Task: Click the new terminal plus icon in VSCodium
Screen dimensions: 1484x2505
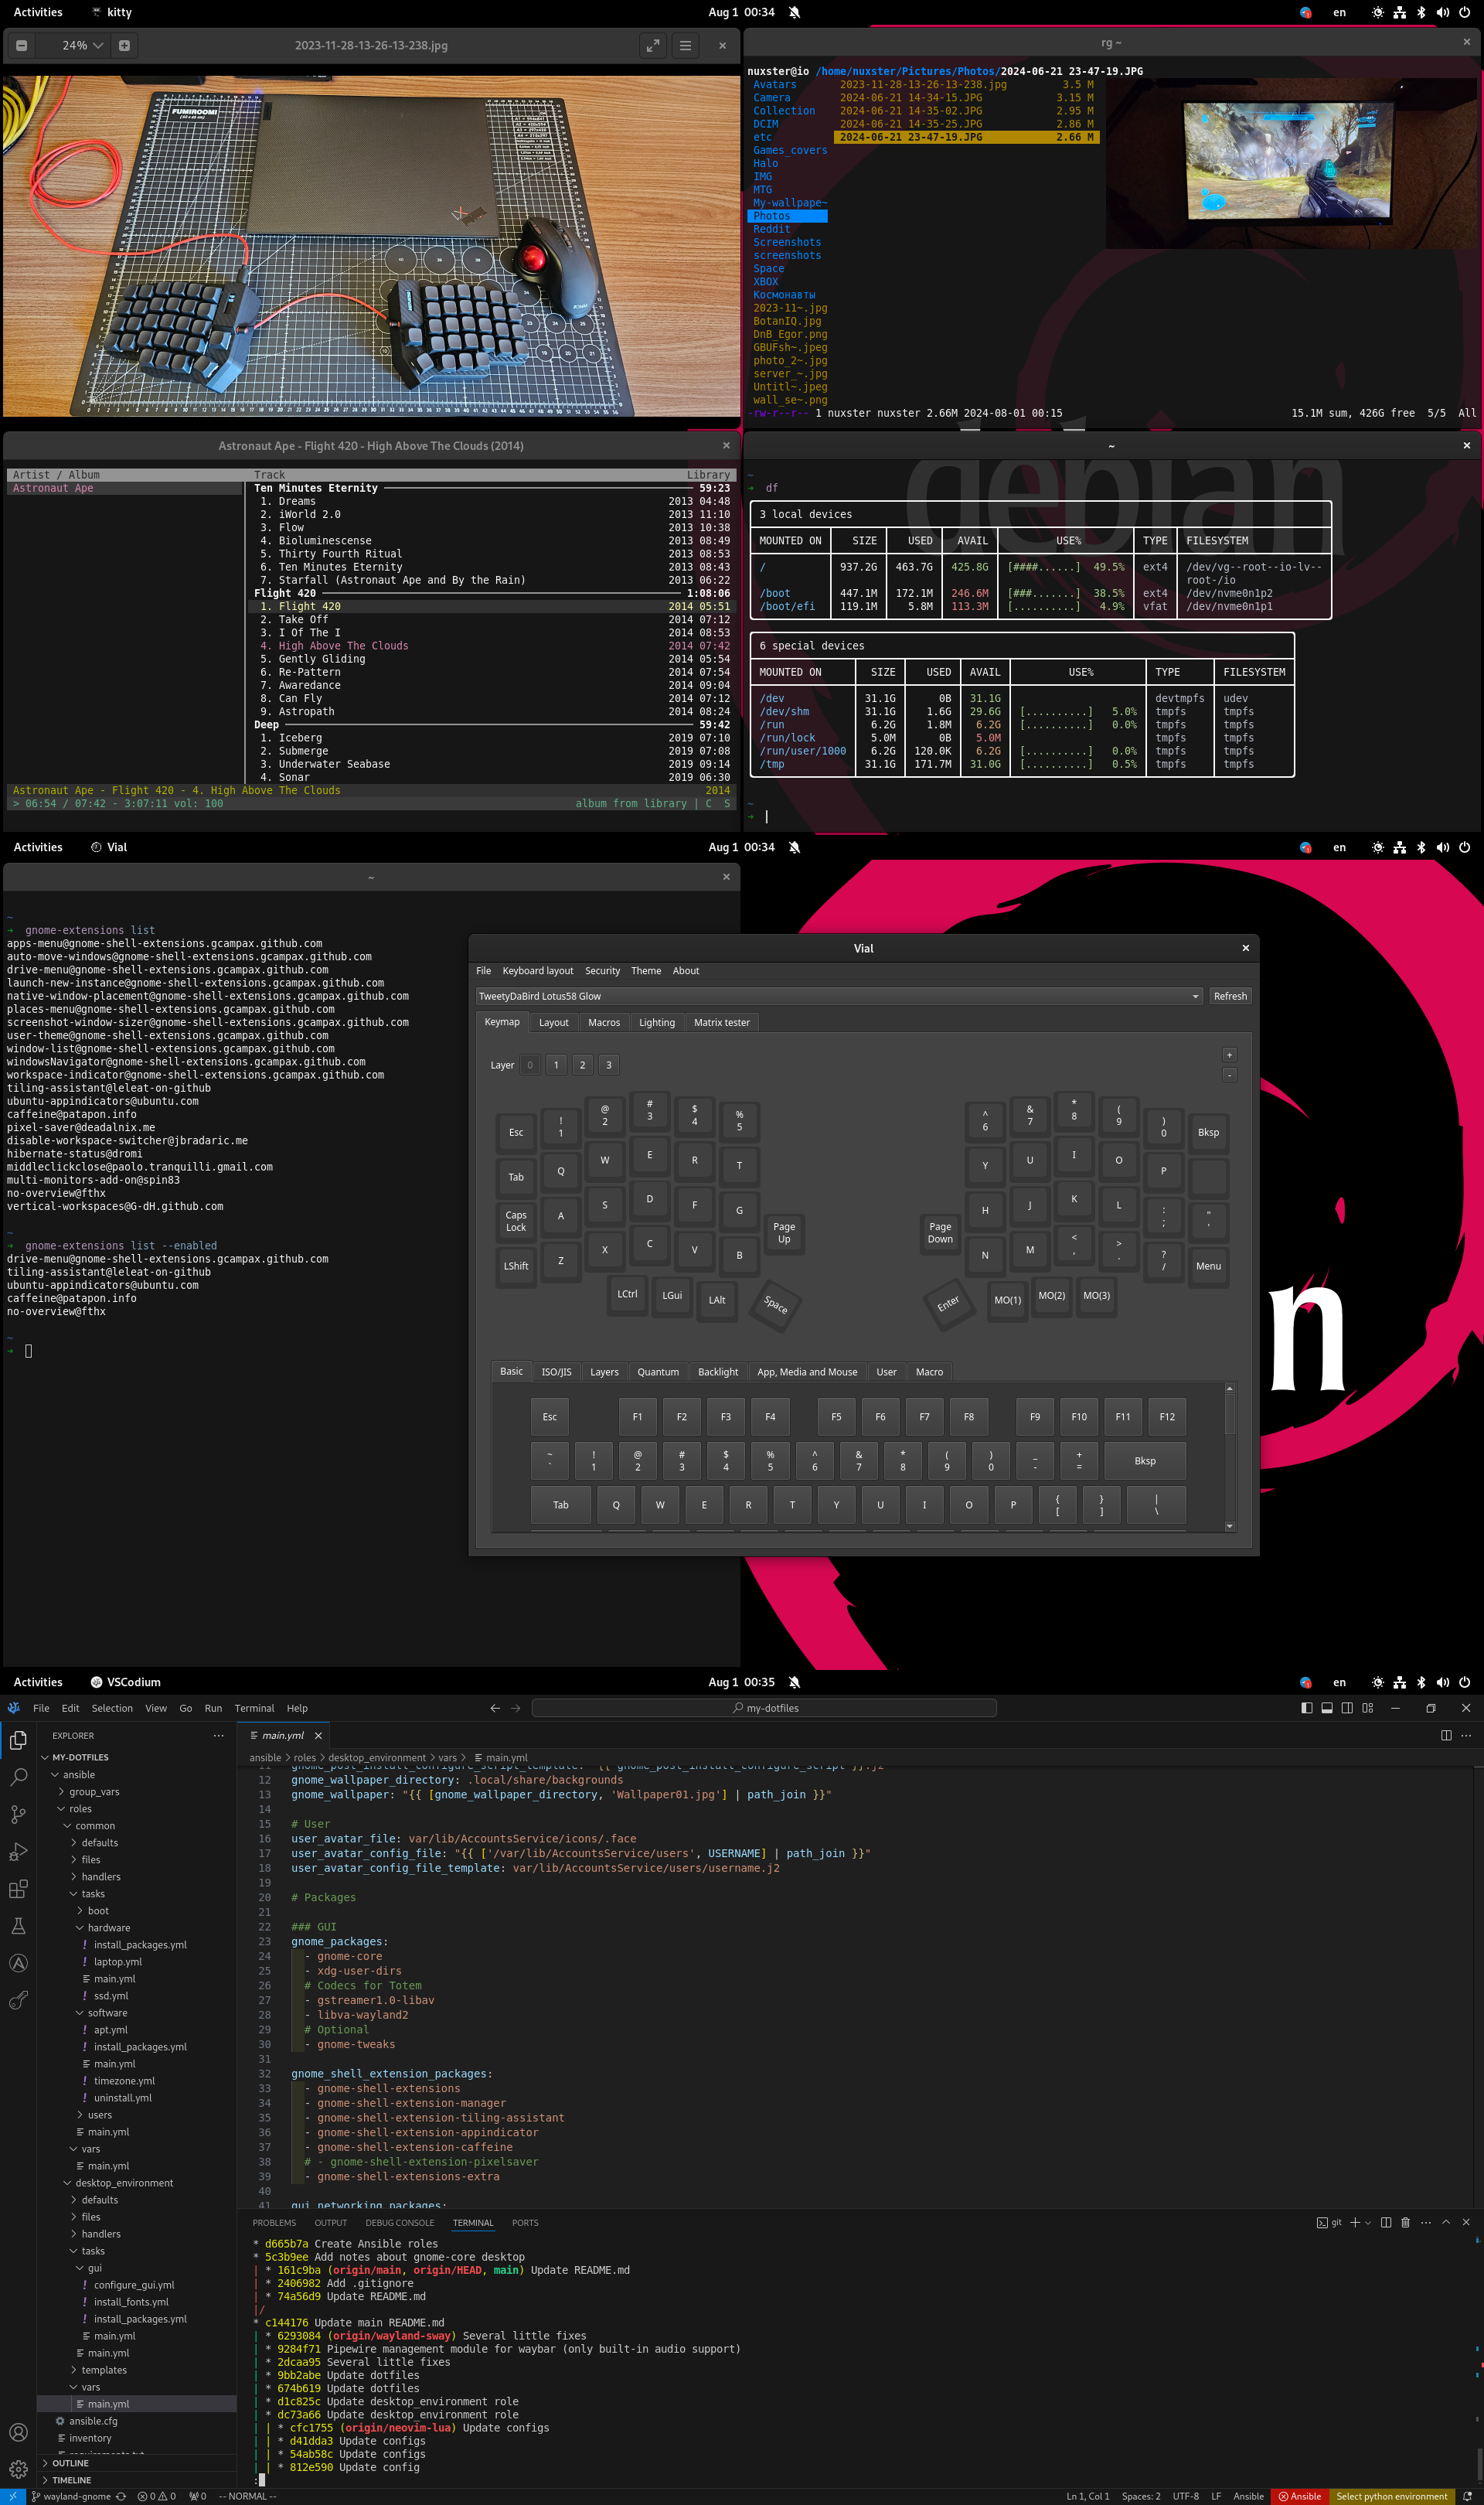Action: (x=1355, y=2222)
